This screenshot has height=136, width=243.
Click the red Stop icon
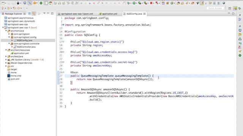(x=151, y=3)
